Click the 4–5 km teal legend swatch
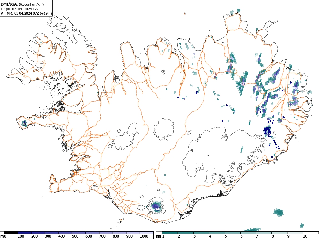 [217, 233]
